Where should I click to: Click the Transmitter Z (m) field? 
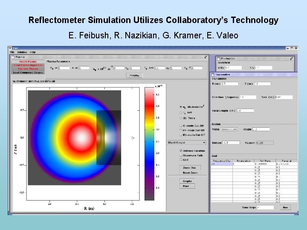pos(262,84)
